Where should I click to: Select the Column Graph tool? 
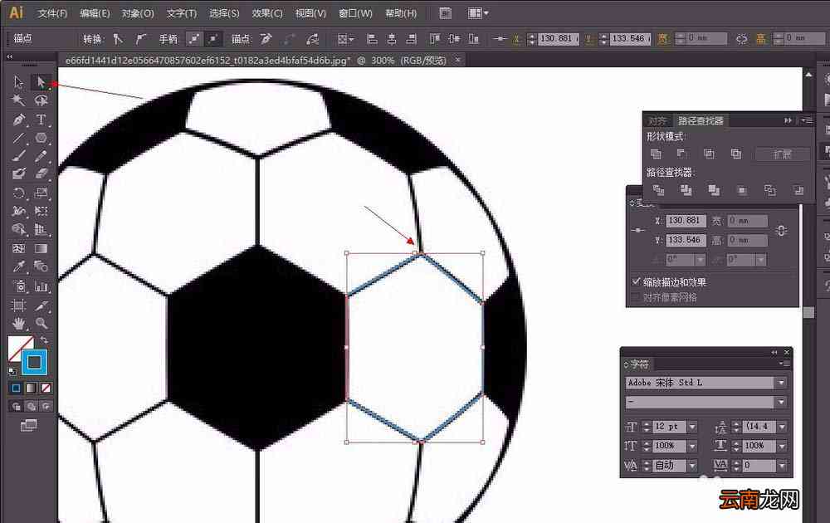[x=41, y=286]
